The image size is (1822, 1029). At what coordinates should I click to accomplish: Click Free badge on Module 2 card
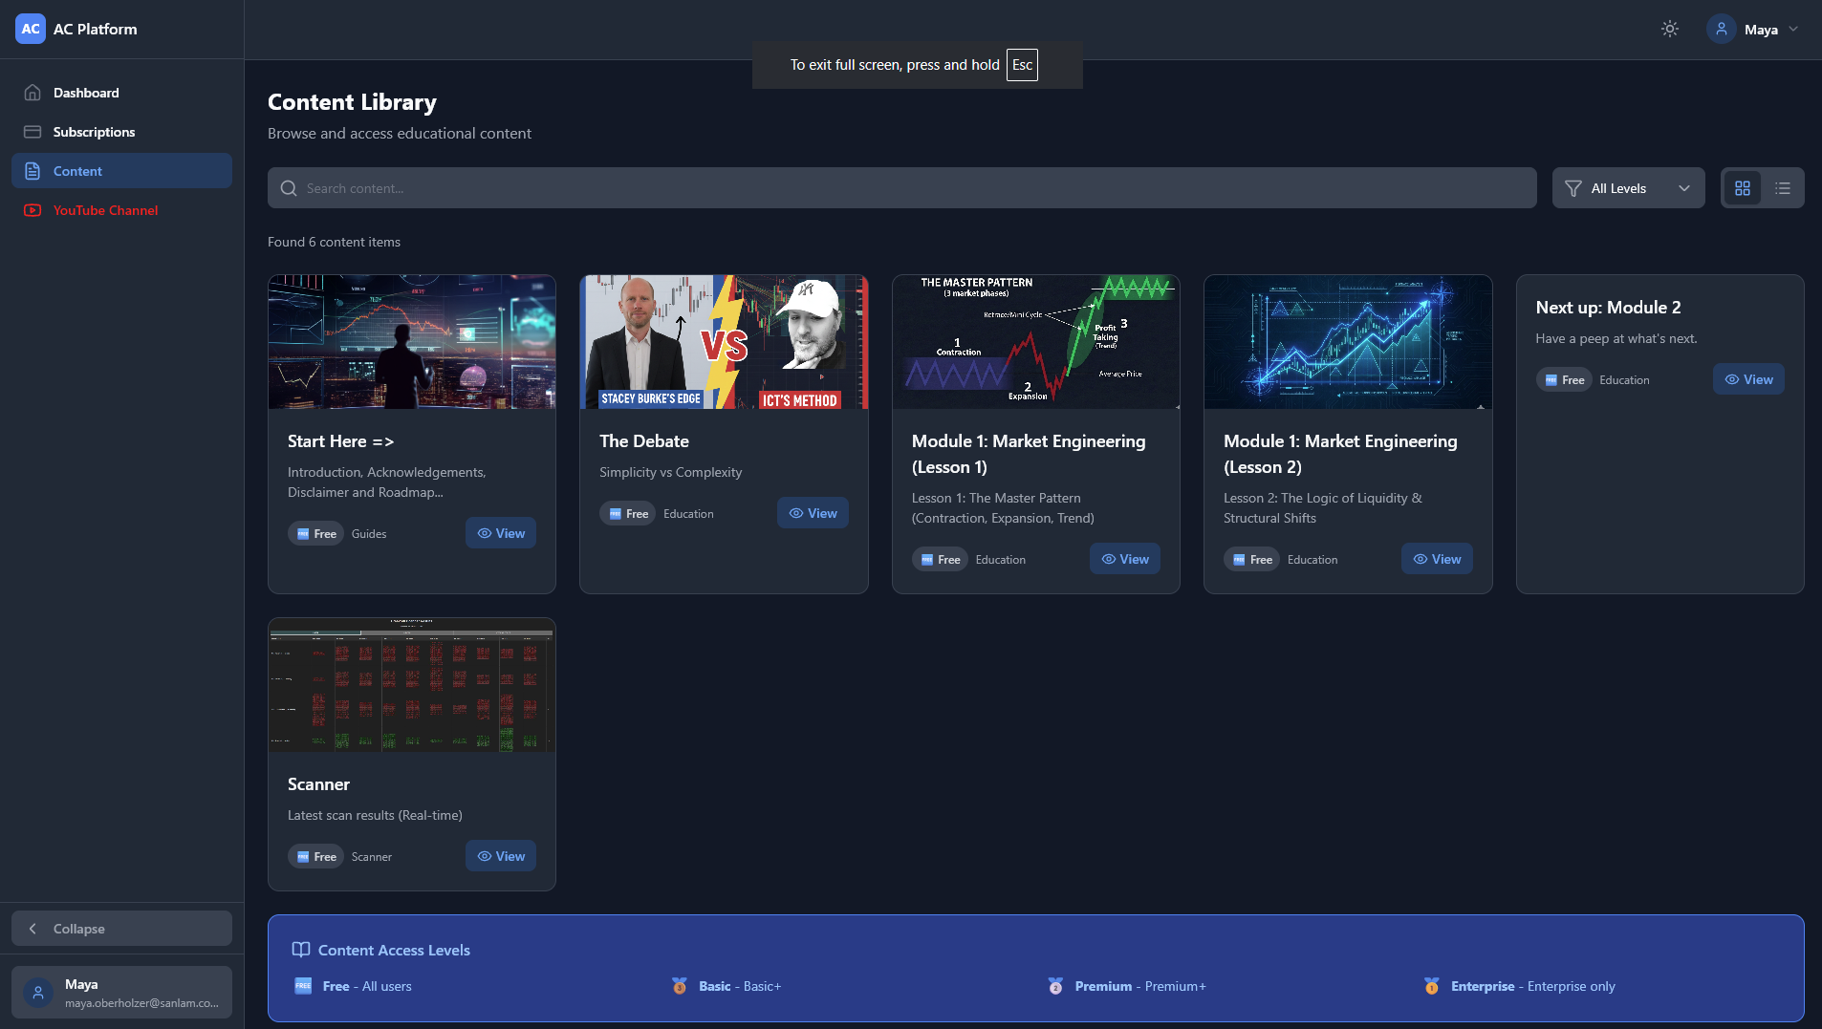click(x=1564, y=379)
